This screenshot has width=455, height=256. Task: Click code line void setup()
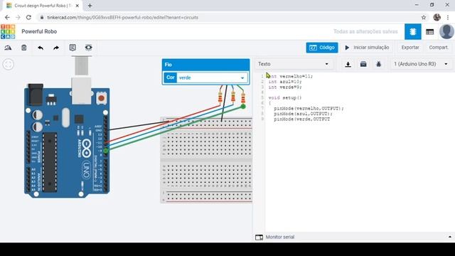(x=285, y=98)
